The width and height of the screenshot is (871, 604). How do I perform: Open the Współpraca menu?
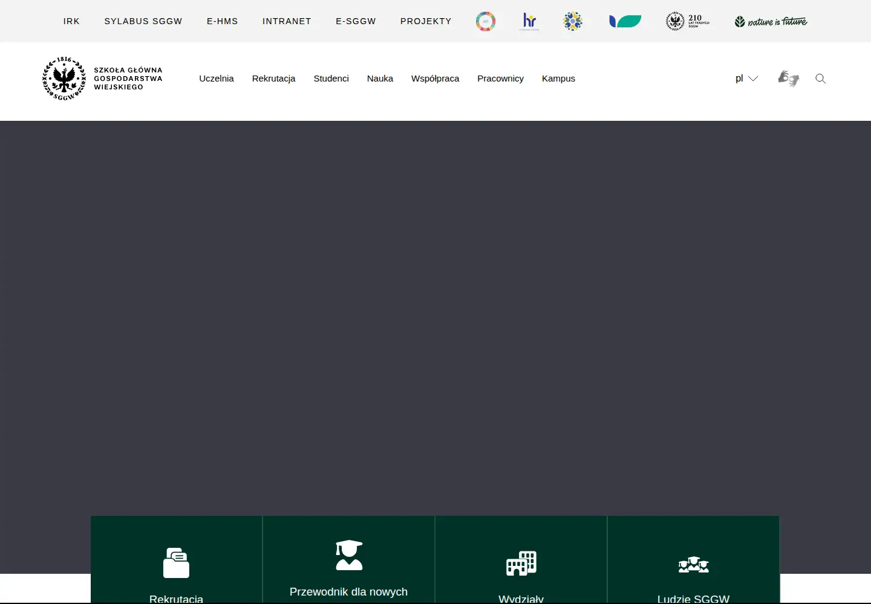[x=435, y=79]
